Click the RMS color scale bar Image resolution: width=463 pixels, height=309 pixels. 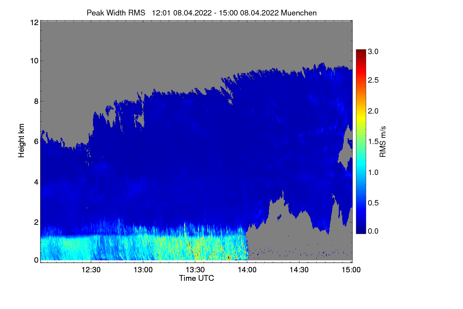tap(361, 141)
